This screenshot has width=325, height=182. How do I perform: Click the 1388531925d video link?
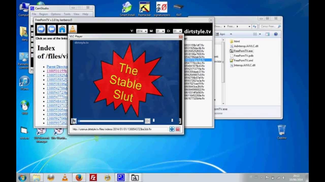click(57, 75)
